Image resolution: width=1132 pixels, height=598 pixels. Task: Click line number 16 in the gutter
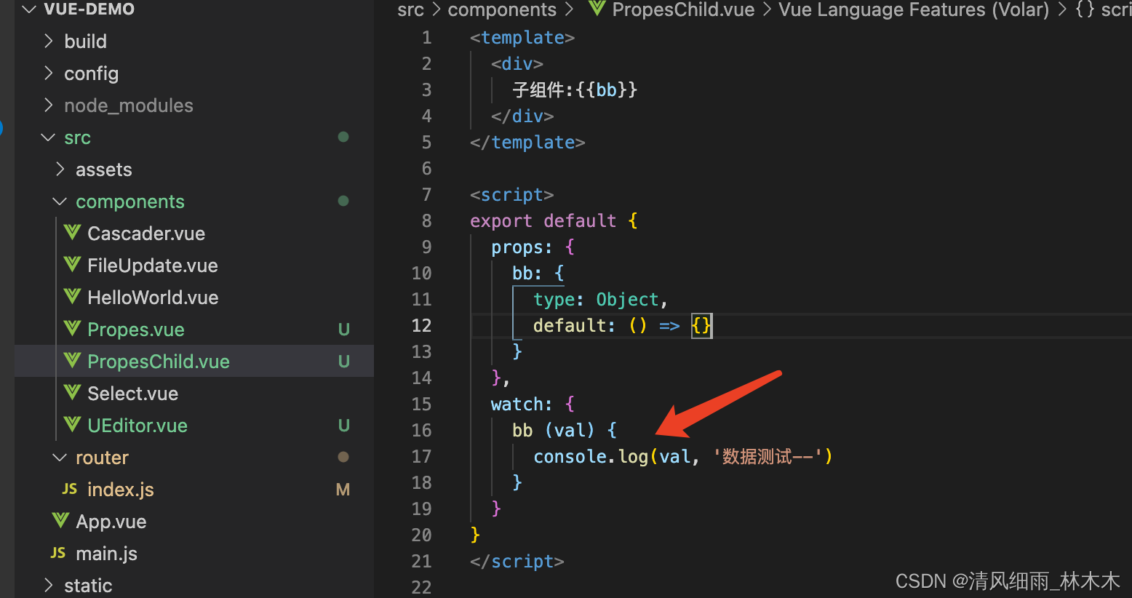(x=421, y=430)
